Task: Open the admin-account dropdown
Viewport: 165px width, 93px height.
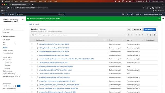Action: point(154,14)
